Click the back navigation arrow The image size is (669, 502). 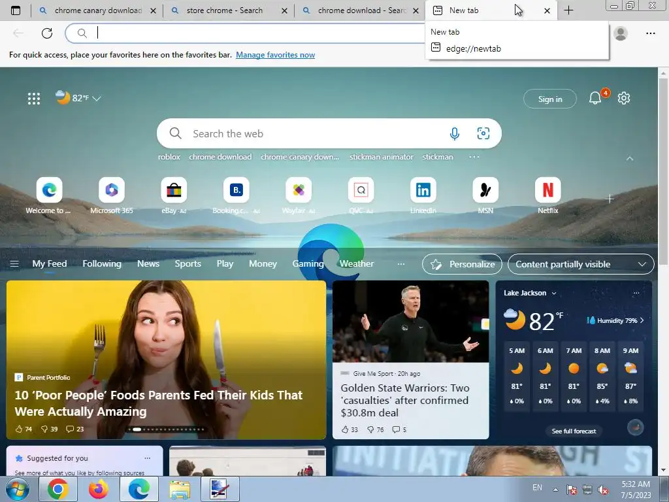pyautogui.click(x=18, y=33)
